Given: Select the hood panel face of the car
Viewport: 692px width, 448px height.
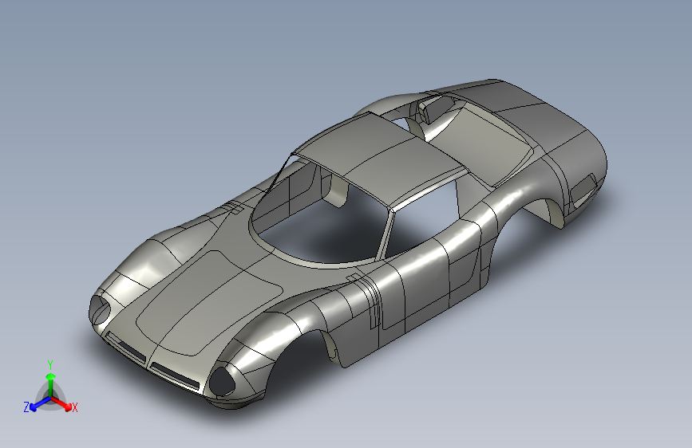Looking at the screenshot, I should click(208, 302).
